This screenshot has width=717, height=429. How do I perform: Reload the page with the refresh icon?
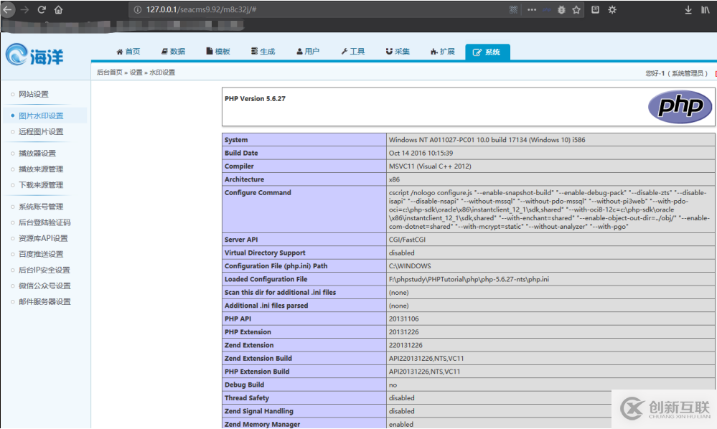[42, 10]
